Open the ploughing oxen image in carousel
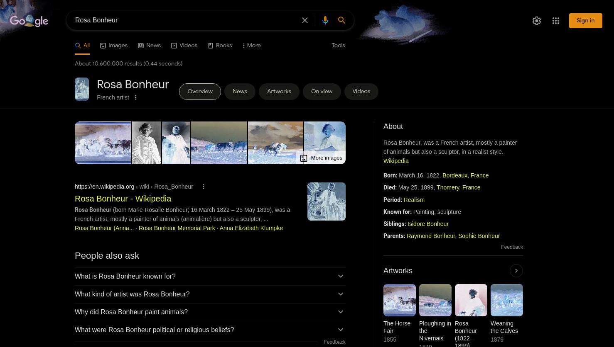The height and width of the screenshot is (347, 614). [x=219, y=143]
